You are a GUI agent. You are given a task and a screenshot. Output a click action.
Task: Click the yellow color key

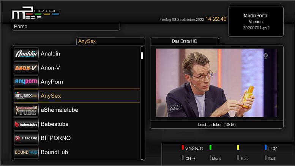click(238, 148)
